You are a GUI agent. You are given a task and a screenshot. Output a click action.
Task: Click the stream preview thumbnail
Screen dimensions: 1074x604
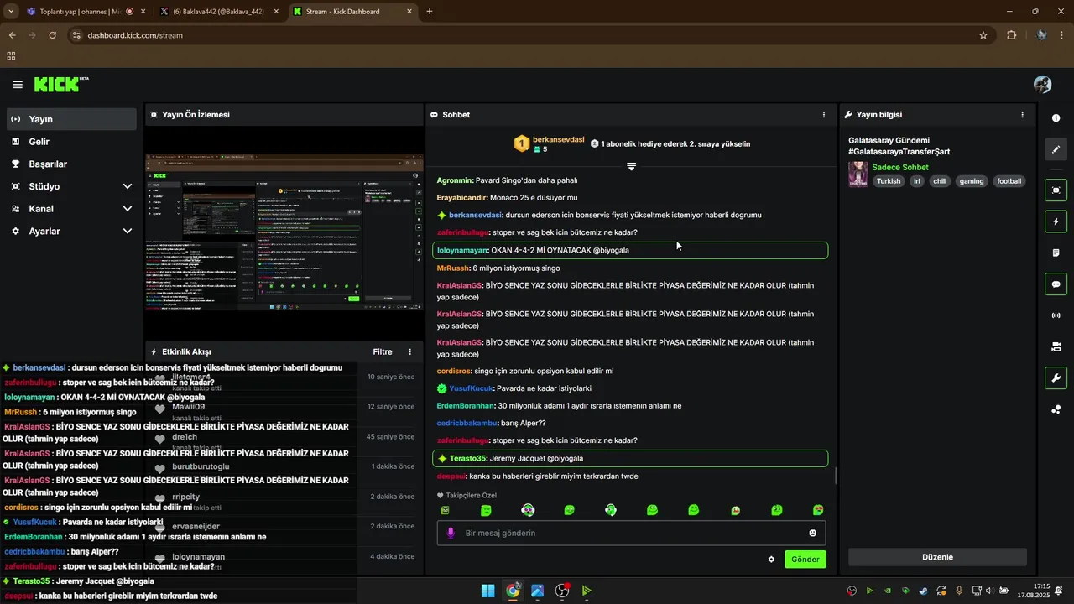pos(284,232)
